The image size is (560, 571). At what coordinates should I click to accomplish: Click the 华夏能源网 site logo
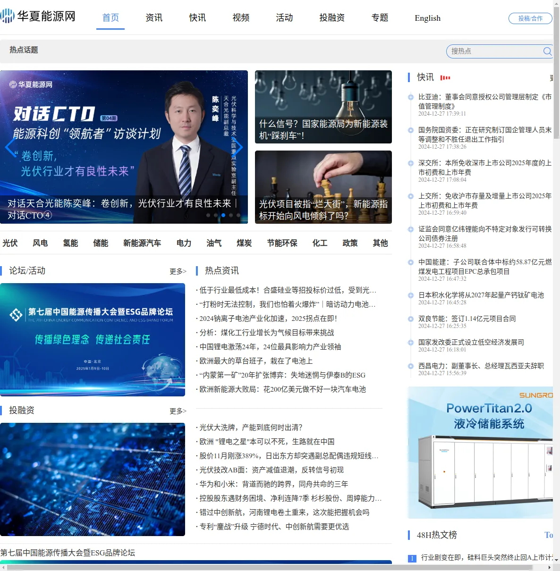[x=38, y=17]
